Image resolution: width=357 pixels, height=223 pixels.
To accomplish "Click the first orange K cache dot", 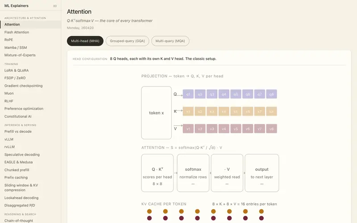I will tap(149, 211).
